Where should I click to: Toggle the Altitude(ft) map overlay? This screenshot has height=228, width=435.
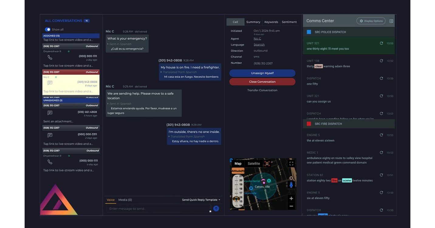pyautogui.click(x=238, y=171)
